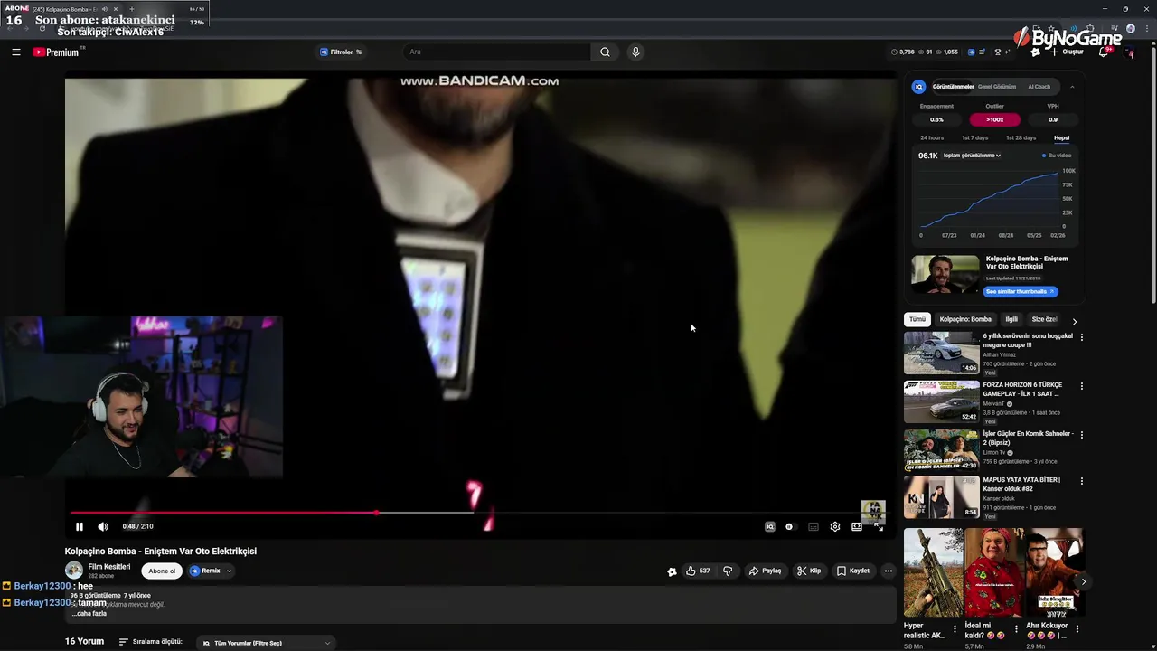Select Tümü filter chip
Viewport: 1157px width, 651px height.
point(917,319)
